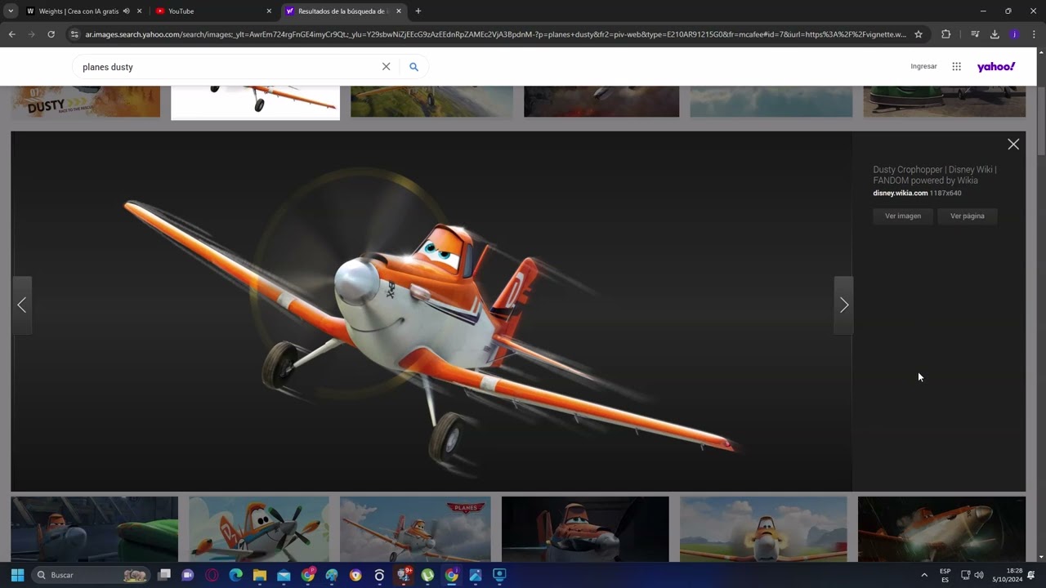
Task: Go back with the browser back arrow
Action: (x=12, y=34)
